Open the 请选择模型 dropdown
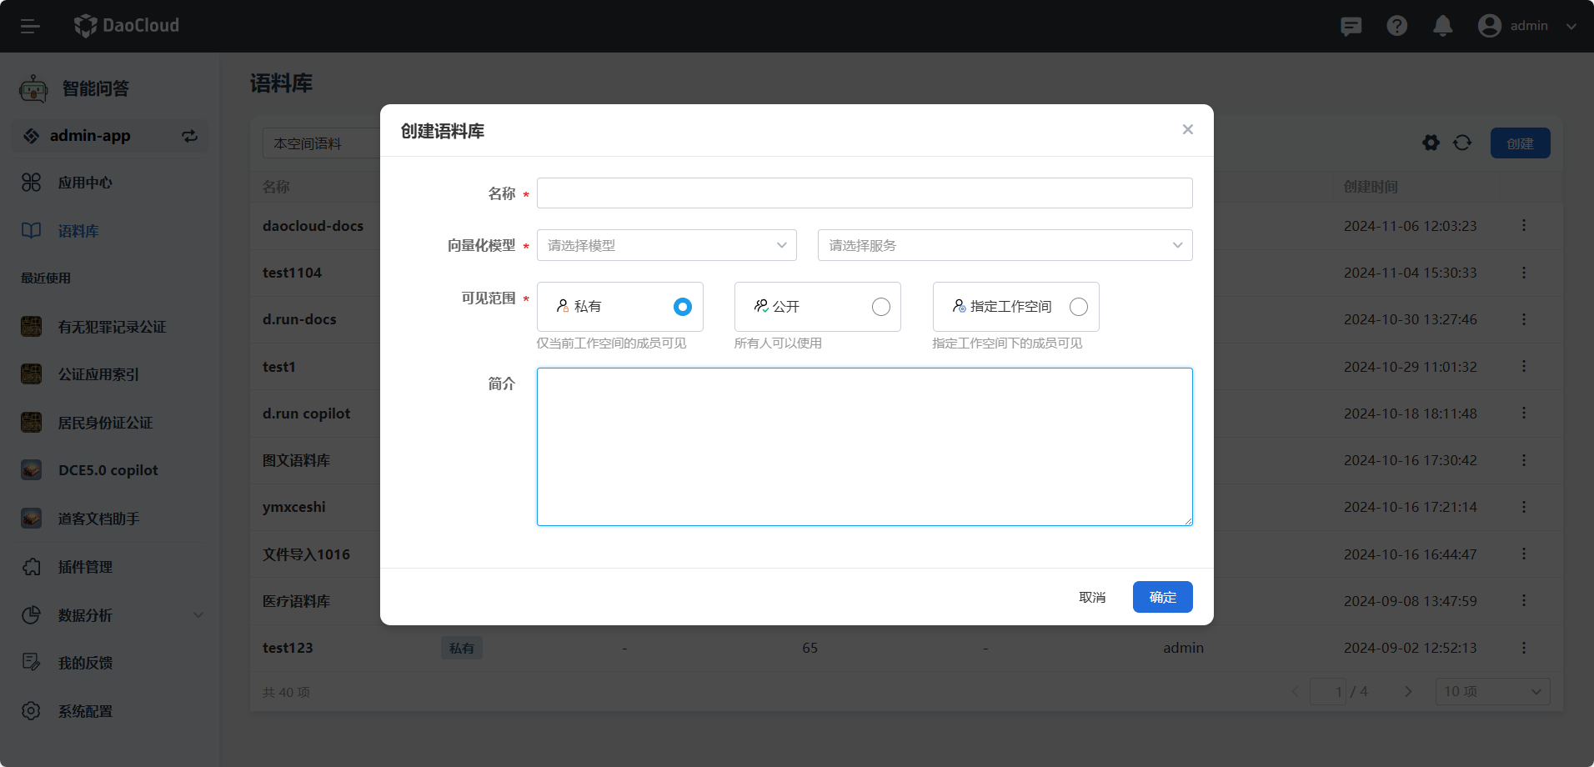Viewport: 1594px width, 767px height. 666,245
